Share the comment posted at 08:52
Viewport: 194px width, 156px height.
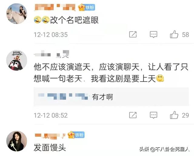click(133, 115)
